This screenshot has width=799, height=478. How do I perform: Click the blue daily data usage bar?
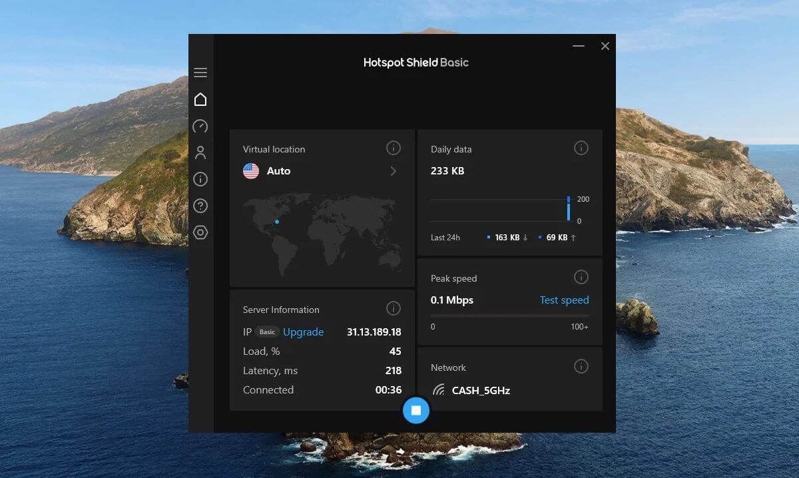pyautogui.click(x=568, y=209)
